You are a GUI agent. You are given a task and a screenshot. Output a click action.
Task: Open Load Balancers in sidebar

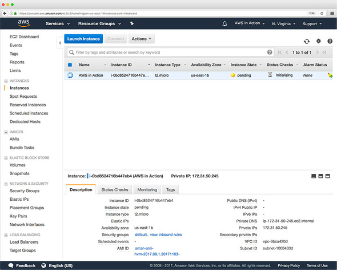pos(24,242)
